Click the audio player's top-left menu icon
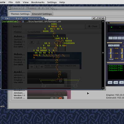The width and height of the screenshot is (124, 124). 108,23
